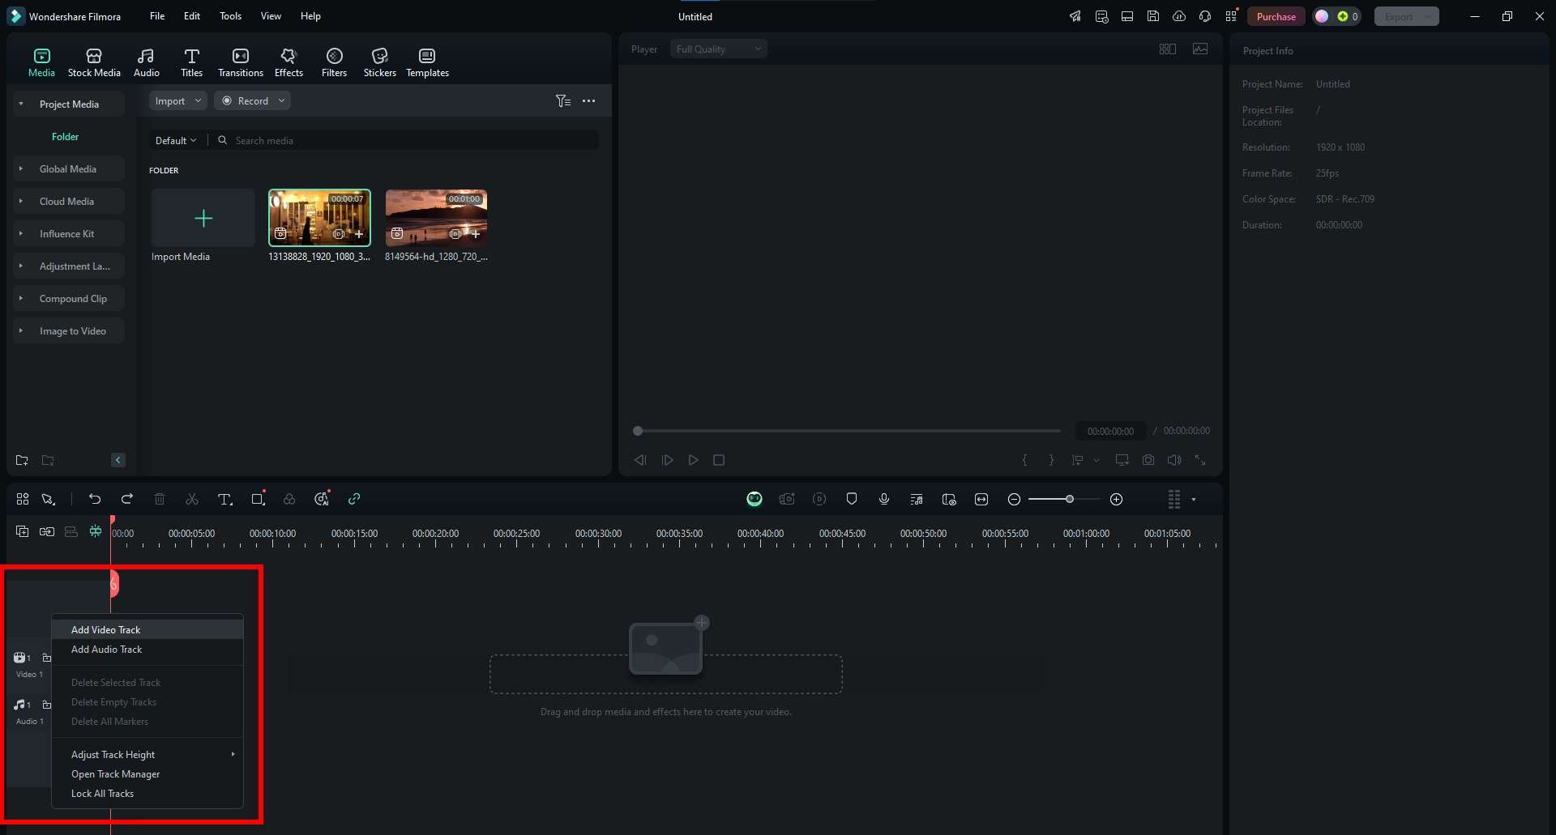Choose Add Audio Track from context menu
Viewport: 1556px width, 835px height.
tap(147, 649)
